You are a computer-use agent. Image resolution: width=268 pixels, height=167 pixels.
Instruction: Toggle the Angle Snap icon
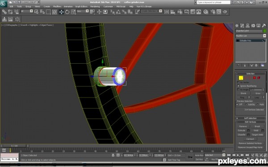coord(118,12)
